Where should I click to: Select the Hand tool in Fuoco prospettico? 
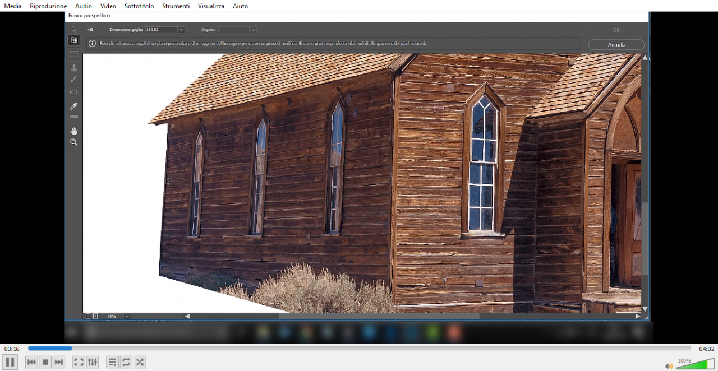73,131
